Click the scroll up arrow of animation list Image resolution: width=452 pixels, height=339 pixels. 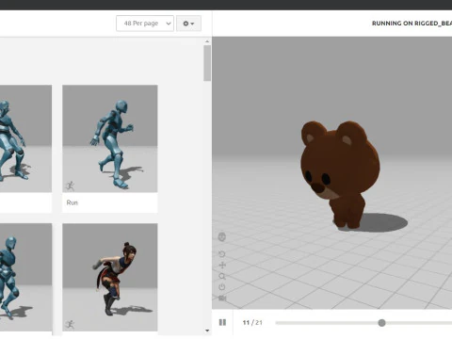coord(207,41)
